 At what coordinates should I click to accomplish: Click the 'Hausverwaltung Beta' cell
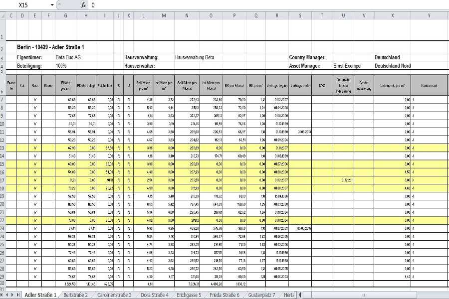tap(195, 57)
